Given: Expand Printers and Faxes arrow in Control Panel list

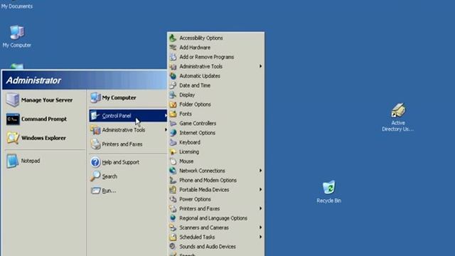Looking at the screenshot, I should pyautogui.click(x=260, y=208).
